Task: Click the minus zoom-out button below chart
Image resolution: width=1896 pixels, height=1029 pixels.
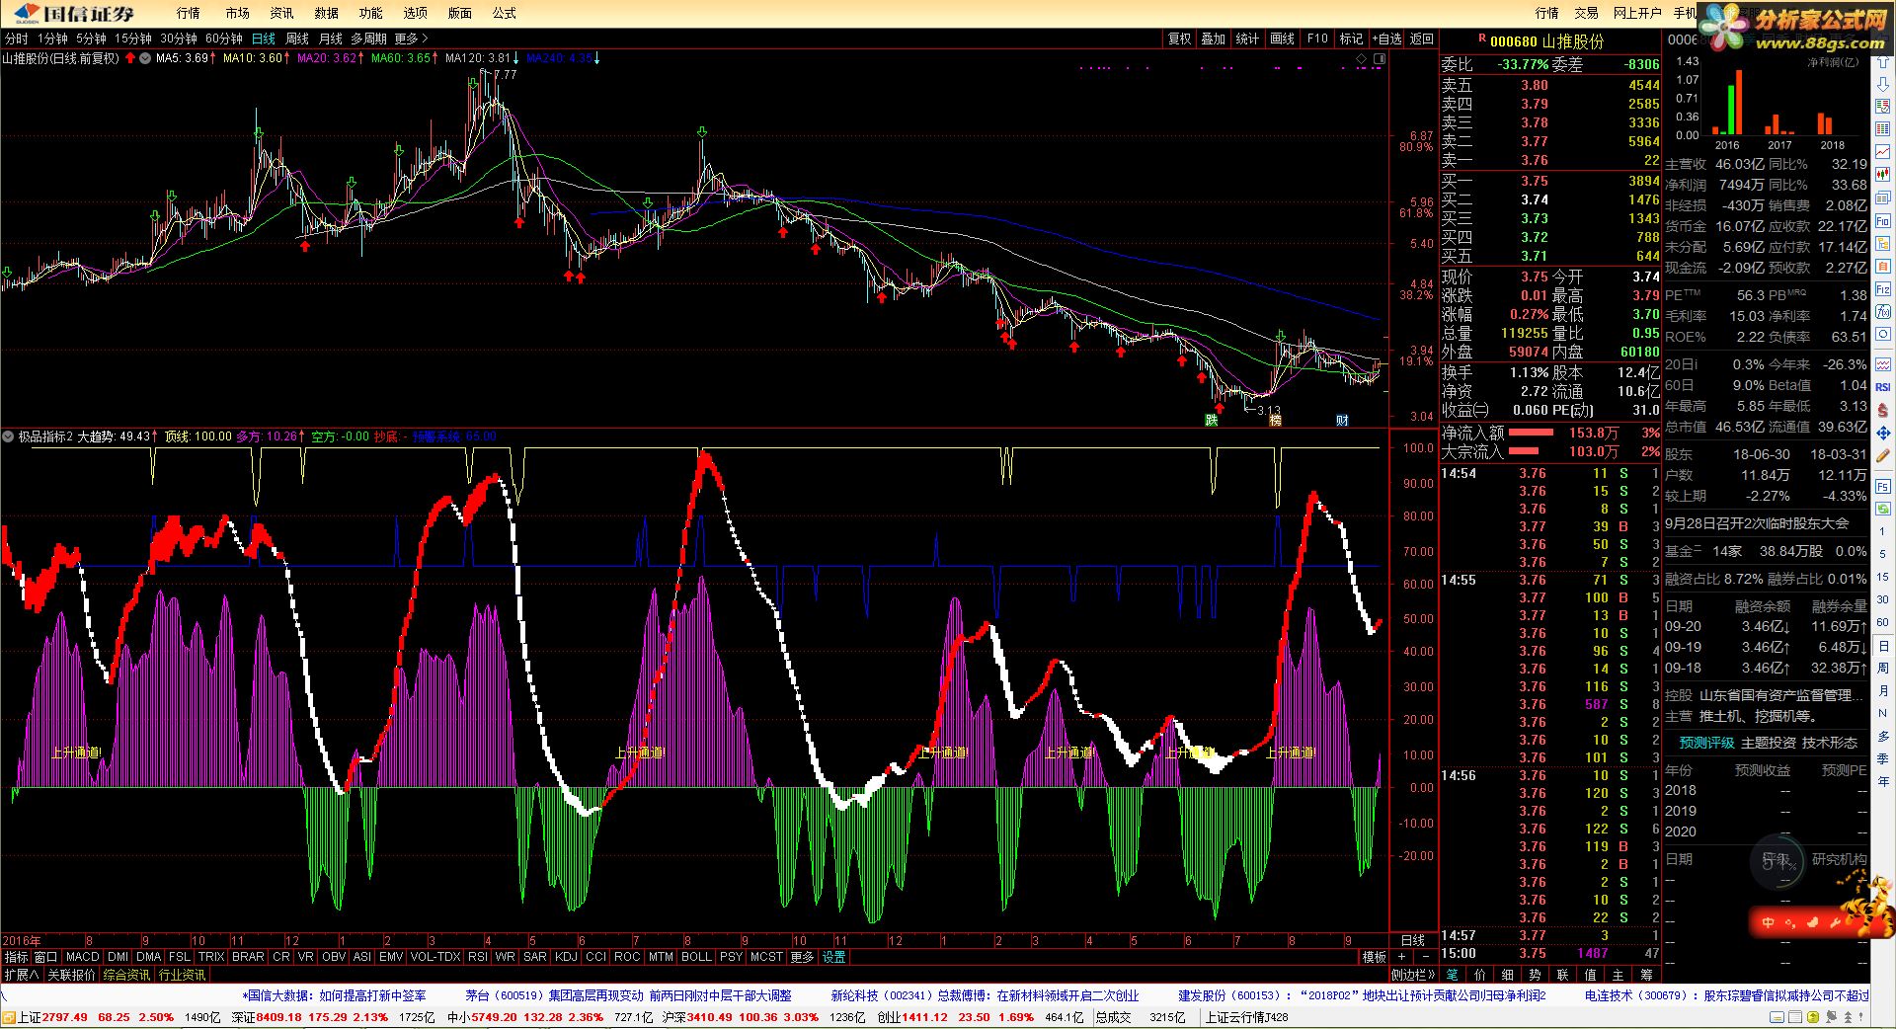Action: (1425, 957)
